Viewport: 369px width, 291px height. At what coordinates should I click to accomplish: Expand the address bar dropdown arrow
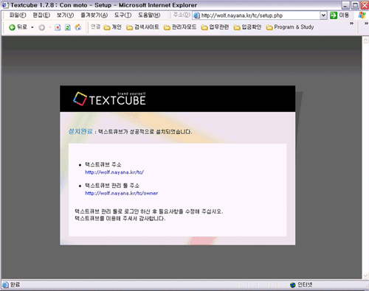(323, 15)
